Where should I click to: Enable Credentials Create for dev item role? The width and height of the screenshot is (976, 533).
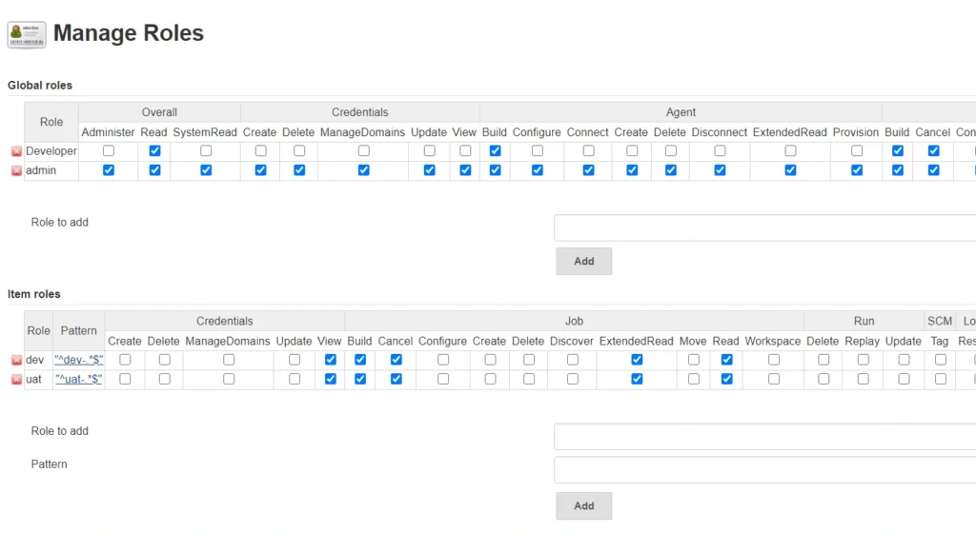coord(125,359)
